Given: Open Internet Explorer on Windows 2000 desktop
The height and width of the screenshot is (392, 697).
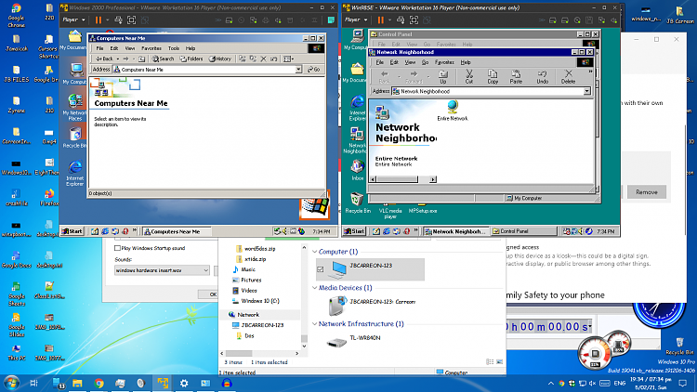Looking at the screenshot, I should (75, 174).
